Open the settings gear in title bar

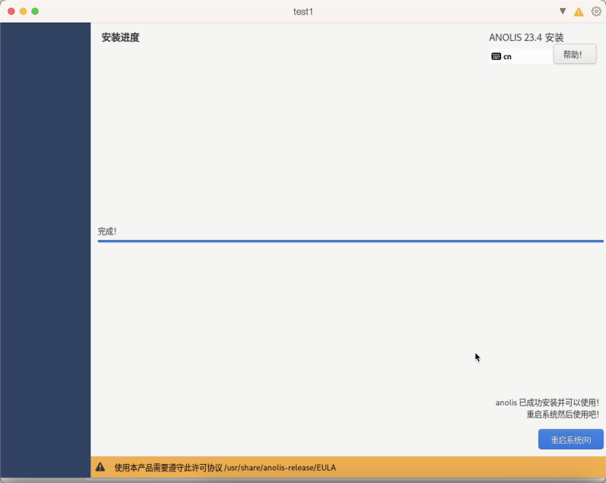[596, 12]
